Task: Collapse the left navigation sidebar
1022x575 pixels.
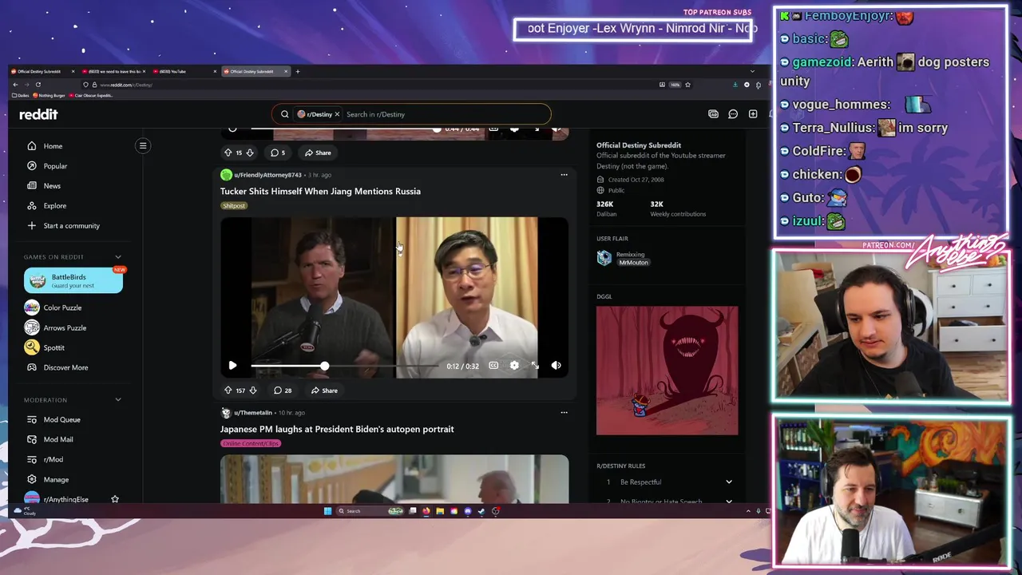Action: [143, 145]
